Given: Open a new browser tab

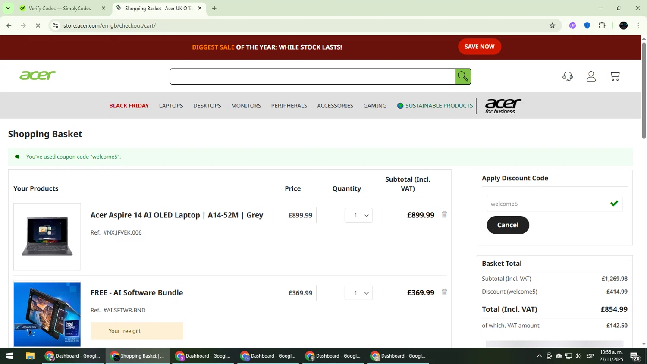Looking at the screenshot, I should [214, 8].
